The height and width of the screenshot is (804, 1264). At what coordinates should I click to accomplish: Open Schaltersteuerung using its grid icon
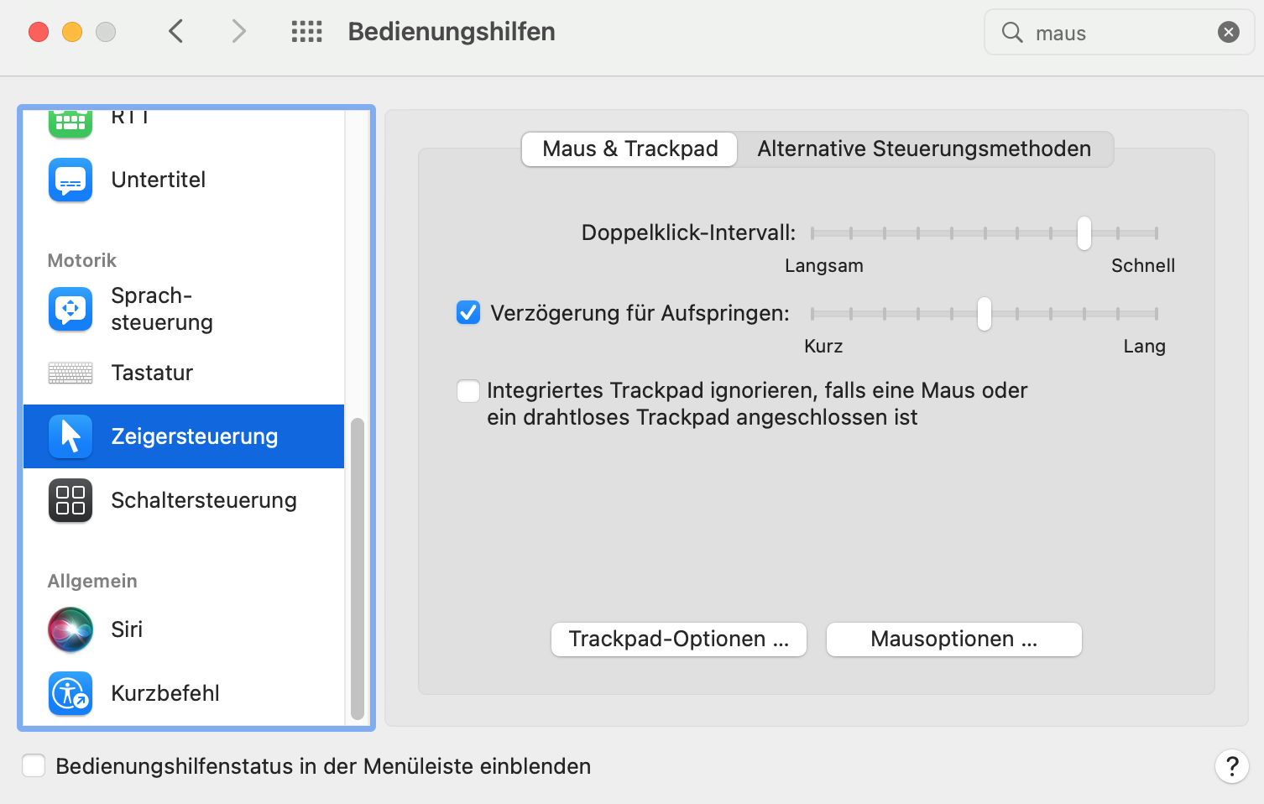pyautogui.click(x=71, y=500)
